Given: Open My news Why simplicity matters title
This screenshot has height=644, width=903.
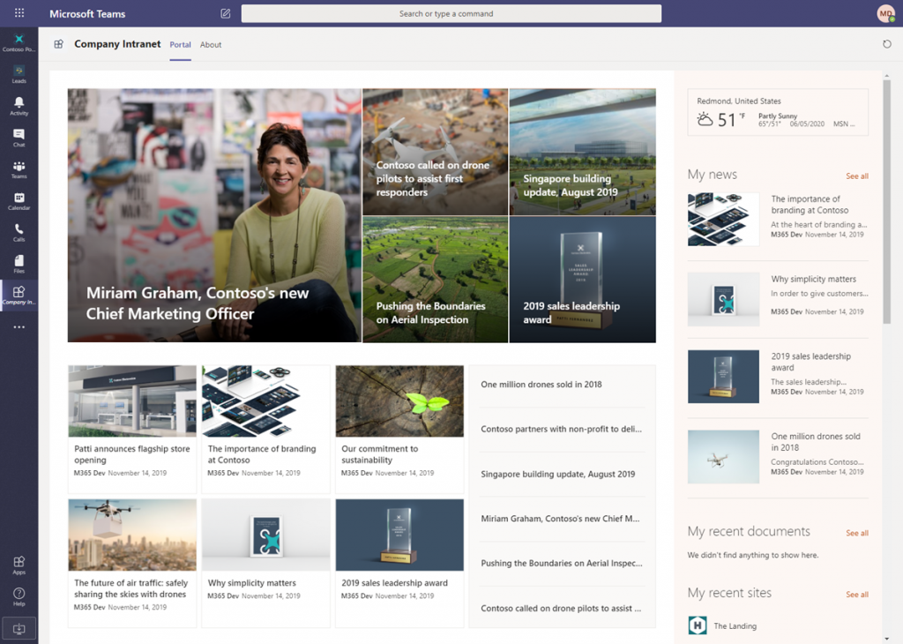Looking at the screenshot, I should point(813,279).
